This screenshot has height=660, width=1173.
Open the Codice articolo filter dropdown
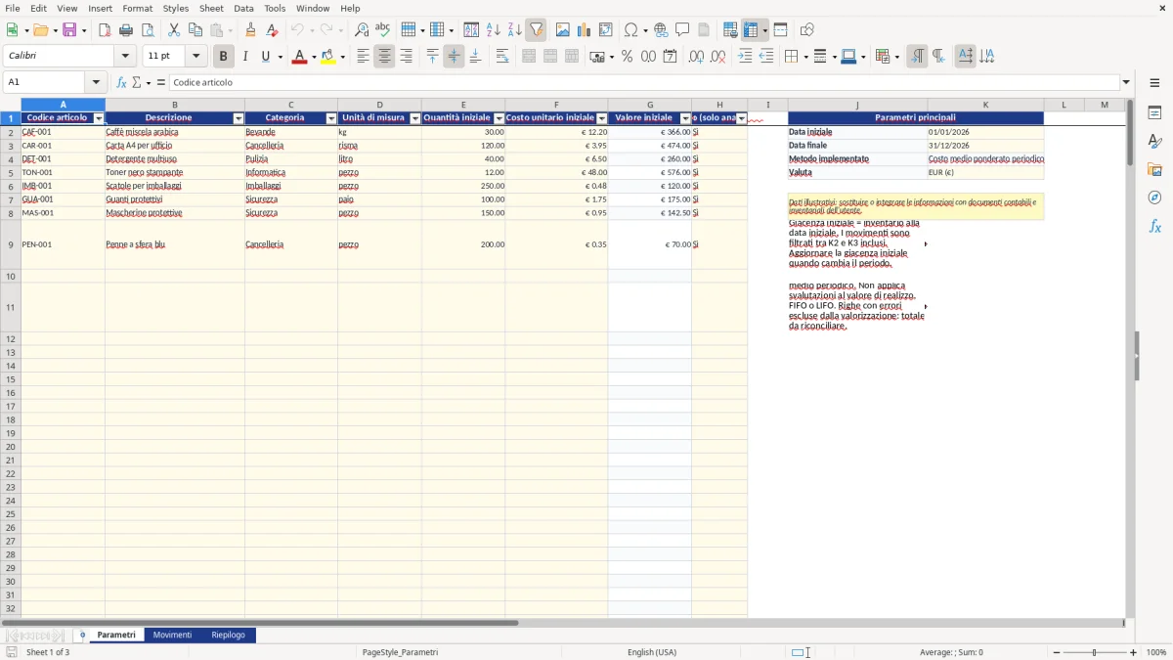98,118
